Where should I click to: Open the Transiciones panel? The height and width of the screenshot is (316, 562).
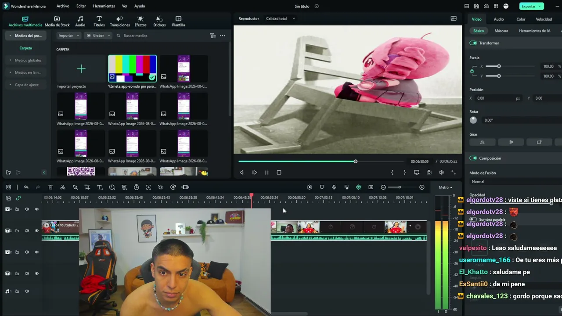click(120, 22)
